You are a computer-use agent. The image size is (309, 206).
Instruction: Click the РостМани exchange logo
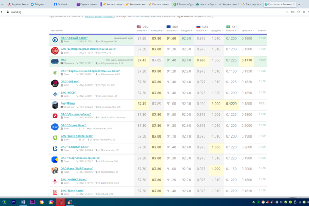coord(55,105)
